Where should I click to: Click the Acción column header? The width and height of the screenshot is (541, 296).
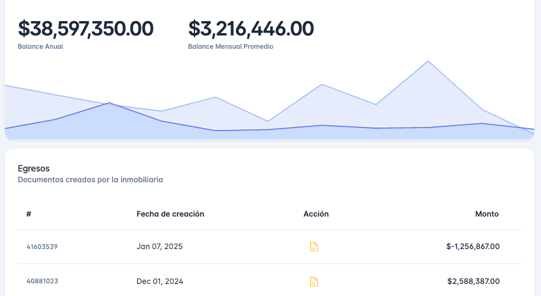(x=316, y=214)
